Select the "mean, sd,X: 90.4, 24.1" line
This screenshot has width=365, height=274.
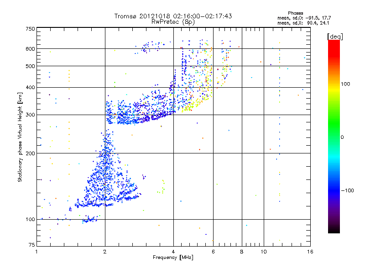[x=303, y=23]
